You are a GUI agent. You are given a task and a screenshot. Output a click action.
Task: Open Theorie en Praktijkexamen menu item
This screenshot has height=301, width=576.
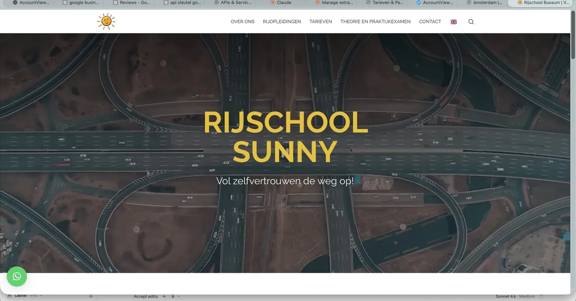(375, 22)
